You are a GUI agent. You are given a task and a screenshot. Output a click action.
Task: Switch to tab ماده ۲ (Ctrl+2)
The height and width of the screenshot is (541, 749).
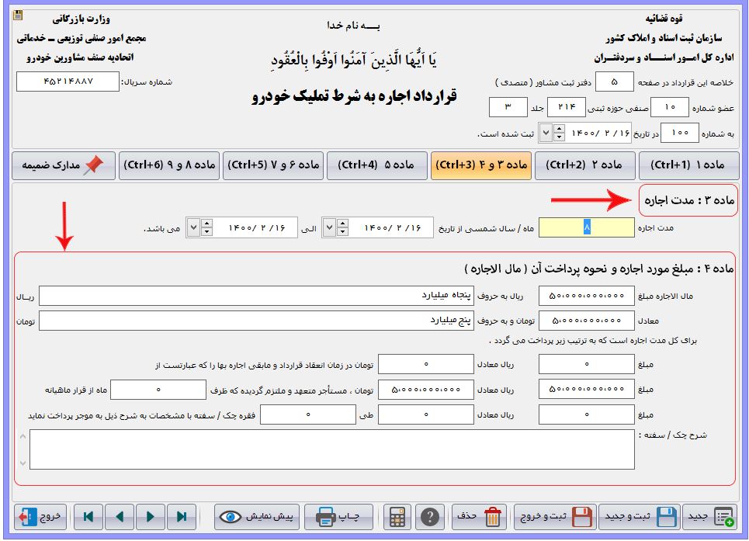point(585,165)
